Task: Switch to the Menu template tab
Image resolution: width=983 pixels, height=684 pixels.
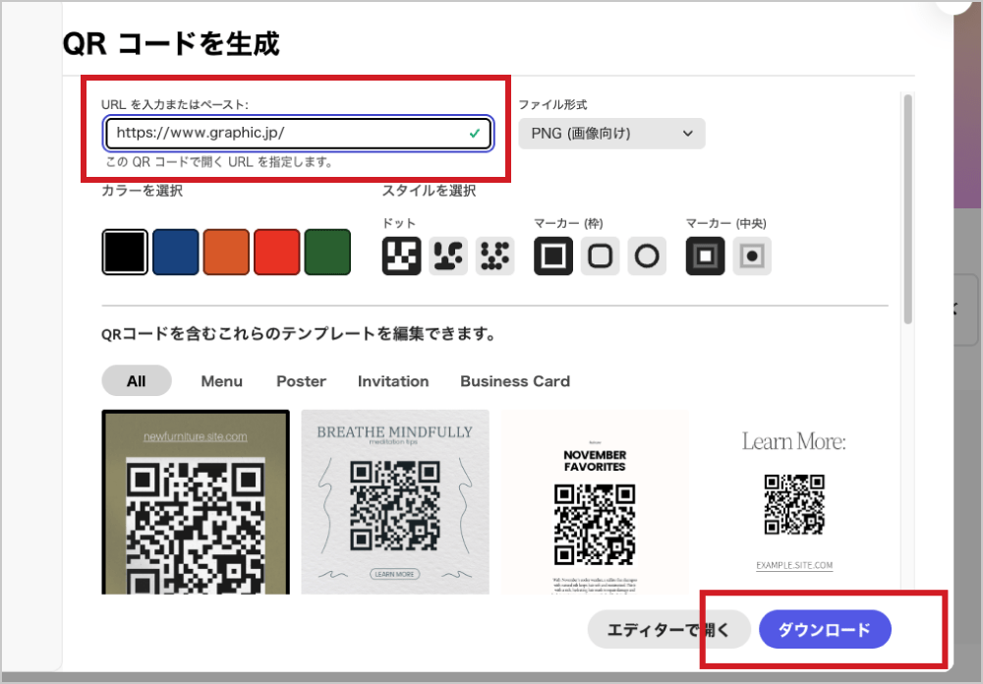Action: pyautogui.click(x=221, y=381)
